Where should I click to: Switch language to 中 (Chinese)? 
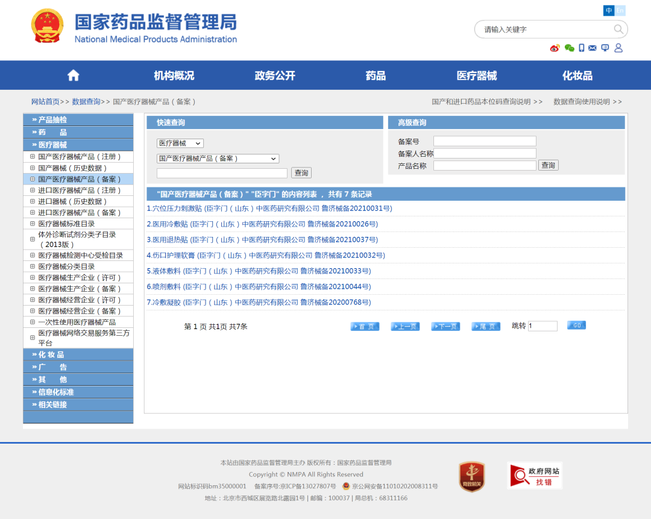609,10
